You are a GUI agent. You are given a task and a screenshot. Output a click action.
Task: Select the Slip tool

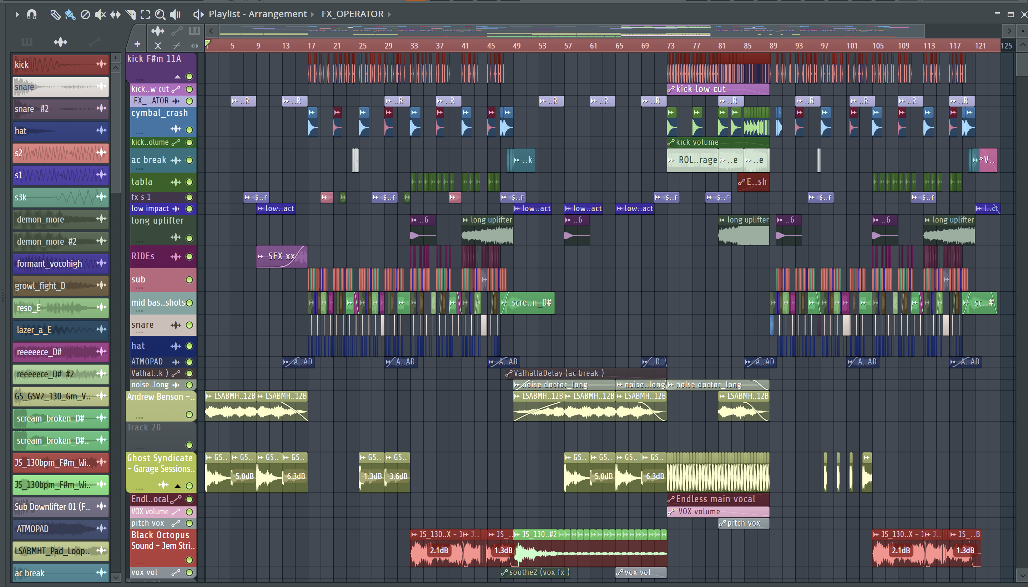pyautogui.click(x=115, y=15)
